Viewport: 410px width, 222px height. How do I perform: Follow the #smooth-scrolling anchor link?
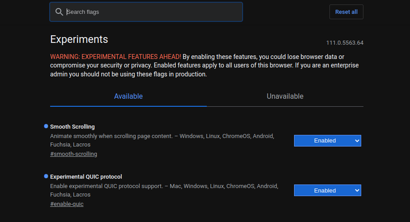point(73,154)
